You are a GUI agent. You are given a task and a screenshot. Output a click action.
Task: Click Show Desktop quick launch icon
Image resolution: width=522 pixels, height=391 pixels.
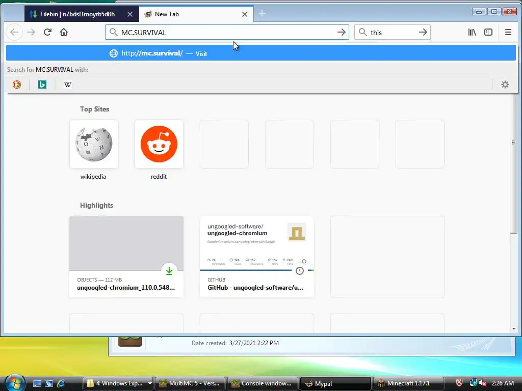37,384
